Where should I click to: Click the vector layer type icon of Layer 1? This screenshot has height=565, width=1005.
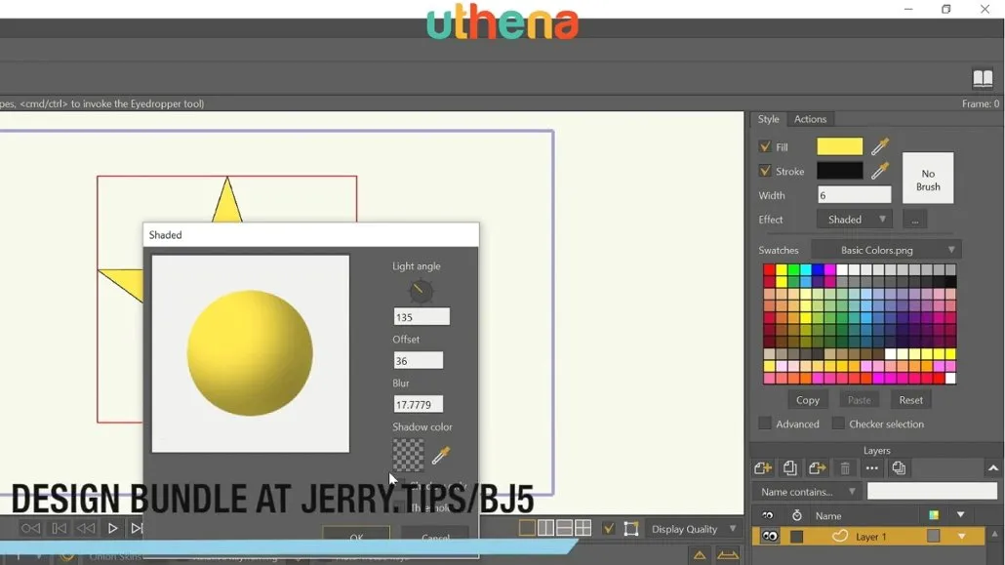click(x=840, y=536)
